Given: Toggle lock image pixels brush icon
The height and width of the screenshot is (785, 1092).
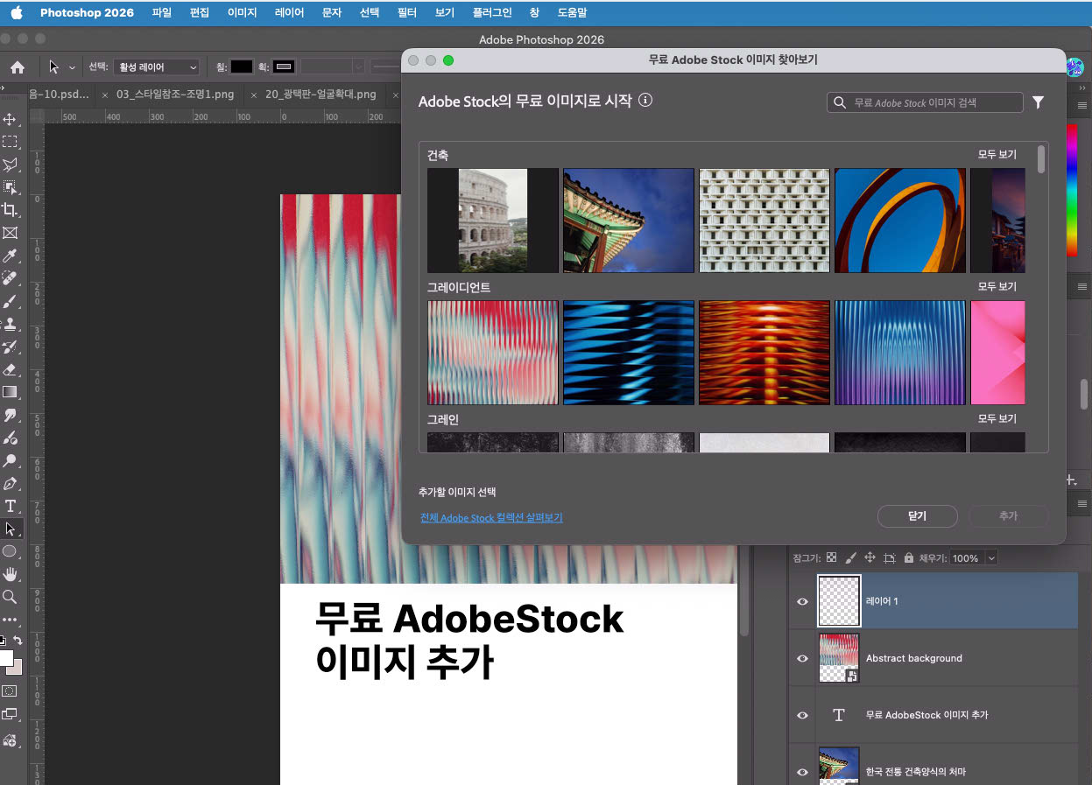Looking at the screenshot, I should coord(850,557).
